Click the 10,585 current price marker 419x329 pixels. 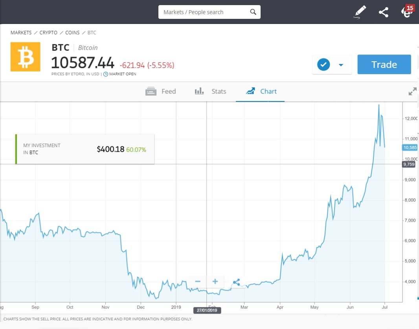tap(410, 148)
